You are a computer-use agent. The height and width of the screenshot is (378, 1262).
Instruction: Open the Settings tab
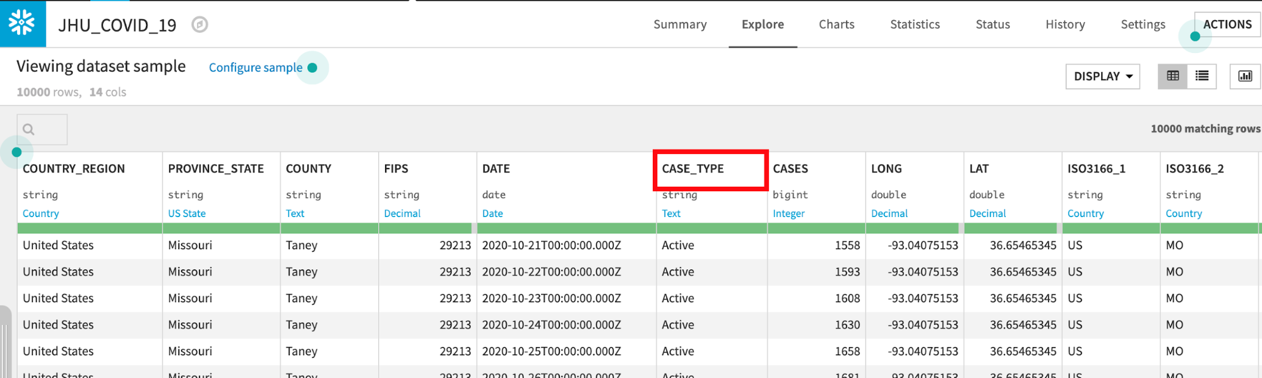(x=1142, y=25)
